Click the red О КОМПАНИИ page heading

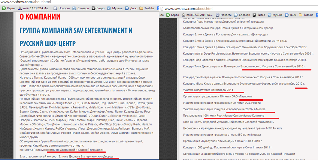(x=40, y=17)
